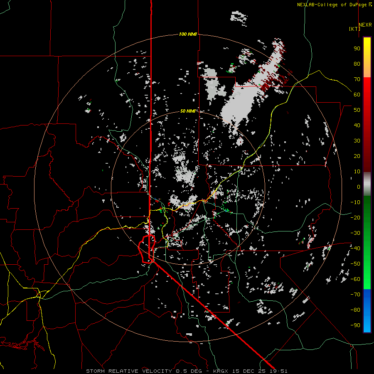The width and height of the screenshot is (374, 374).
Task: Click the NEXR label above the color scale
Action: 365,25
